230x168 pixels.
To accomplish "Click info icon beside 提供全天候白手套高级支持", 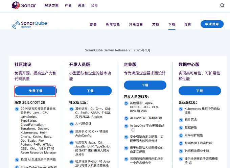I will [190, 163].
